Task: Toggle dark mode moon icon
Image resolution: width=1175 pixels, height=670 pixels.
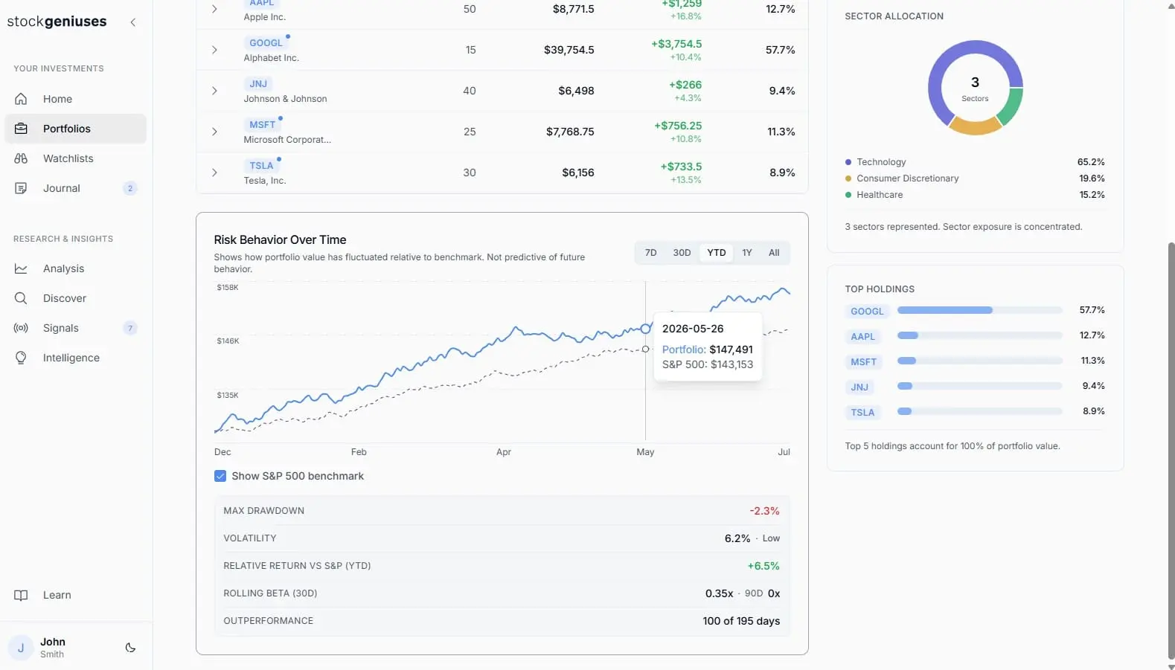Action: (x=130, y=648)
